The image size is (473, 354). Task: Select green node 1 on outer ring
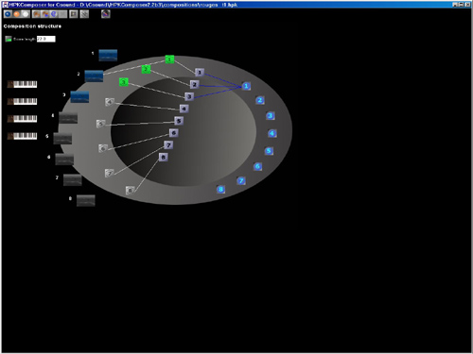click(169, 59)
